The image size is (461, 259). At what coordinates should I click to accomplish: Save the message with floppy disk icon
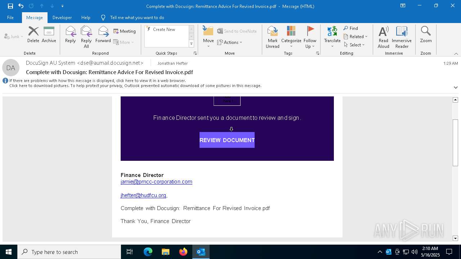coord(10,6)
